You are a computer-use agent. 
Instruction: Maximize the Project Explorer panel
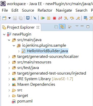coord(88,27)
